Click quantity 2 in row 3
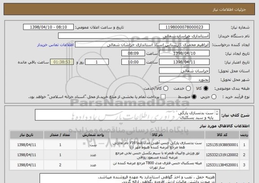Viewport: 259px width, 183px height. point(60,165)
